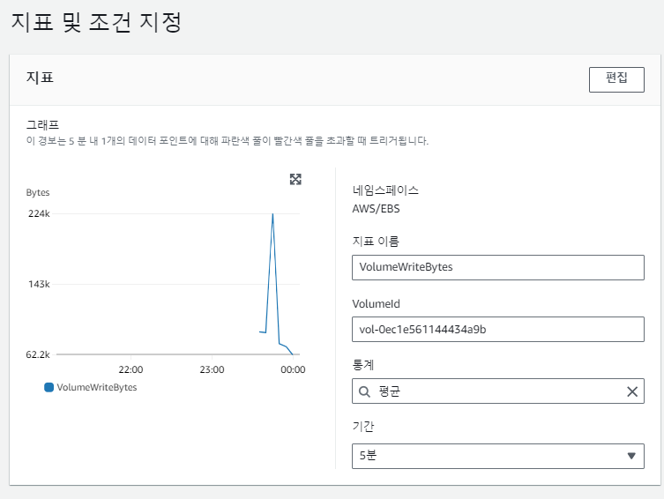Select the VolumeWriteBytes legend label

(97, 387)
